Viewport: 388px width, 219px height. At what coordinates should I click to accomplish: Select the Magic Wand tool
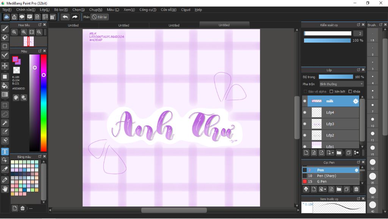point(5,123)
